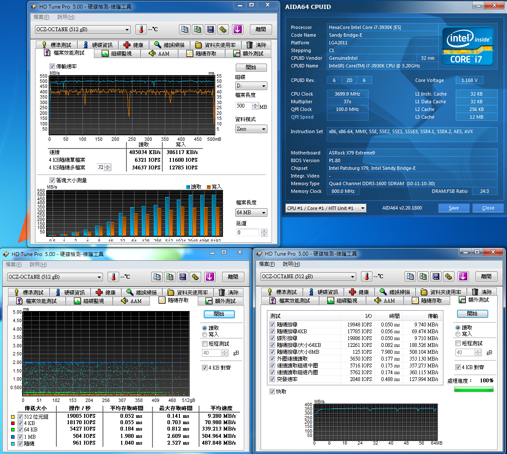Click thermometer temperature icon in top HD Tune window

coord(141,29)
